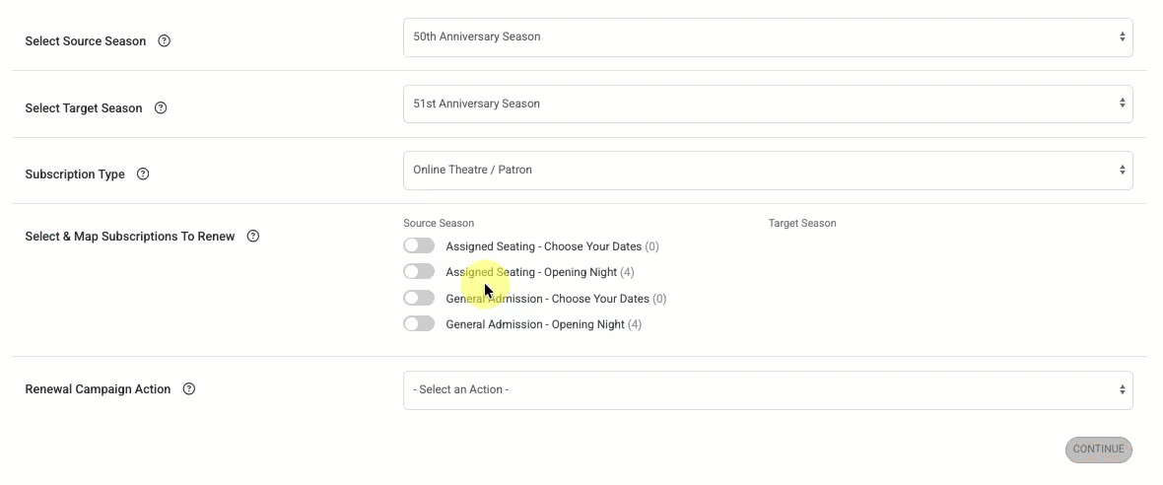1163x485 pixels.
Task: Toggle Assigned Seating - Opening Night on
Action: [x=419, y=271]
